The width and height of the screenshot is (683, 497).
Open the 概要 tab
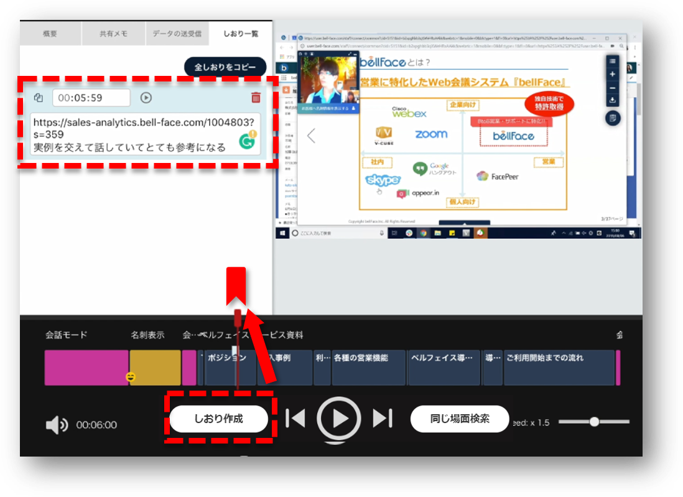point(50,34)
